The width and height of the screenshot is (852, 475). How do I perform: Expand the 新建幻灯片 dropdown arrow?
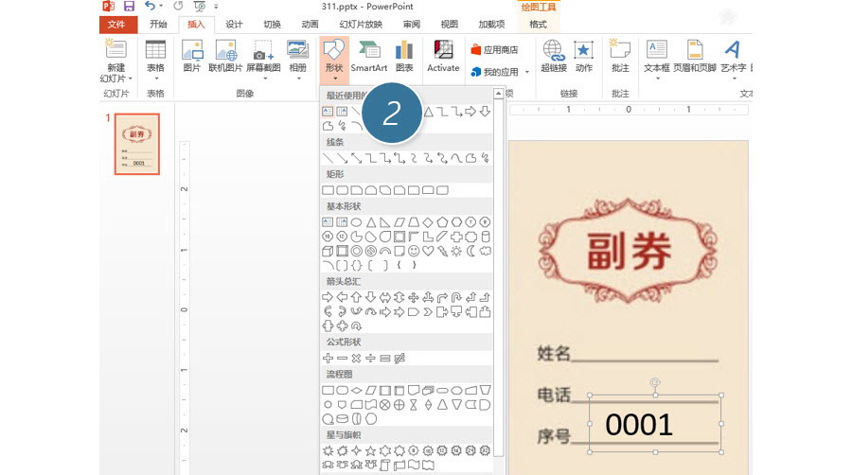pos(131,79)
